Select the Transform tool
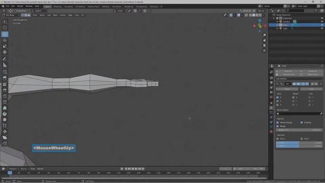This screenshot has width=325, height=183. pyautogui.click(x=5, y=52)
